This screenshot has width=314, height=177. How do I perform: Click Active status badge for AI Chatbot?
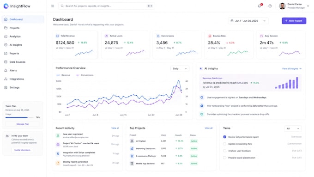pos(194,141)
